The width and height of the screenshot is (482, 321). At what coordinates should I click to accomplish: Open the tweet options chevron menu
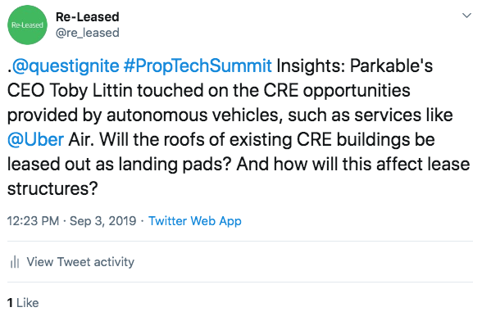coord(466,16)
